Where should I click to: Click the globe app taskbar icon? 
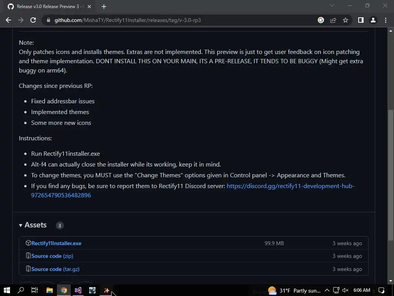[x=92, y=291]
